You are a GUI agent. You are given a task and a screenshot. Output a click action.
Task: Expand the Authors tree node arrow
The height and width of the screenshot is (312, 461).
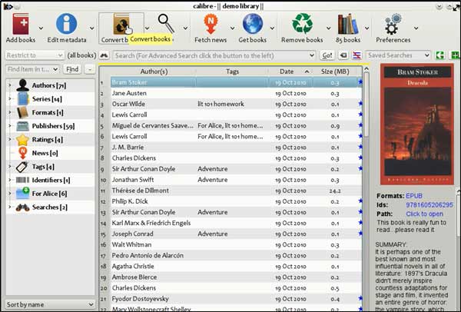pyautogui.click(x=10, y=85)
